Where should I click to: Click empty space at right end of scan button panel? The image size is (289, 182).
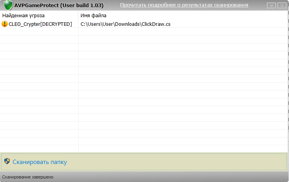pyautogui.click(x=254, y=162)
